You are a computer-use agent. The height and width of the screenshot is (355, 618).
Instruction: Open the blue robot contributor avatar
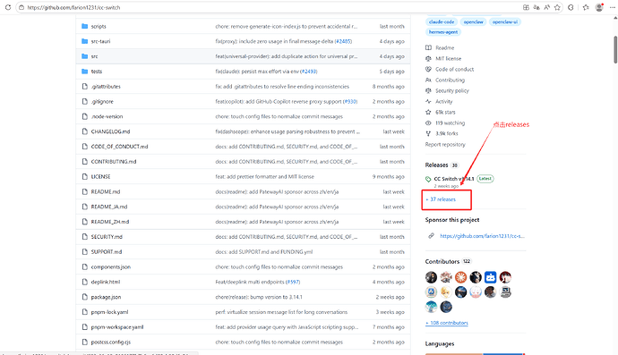coord(490,277)
